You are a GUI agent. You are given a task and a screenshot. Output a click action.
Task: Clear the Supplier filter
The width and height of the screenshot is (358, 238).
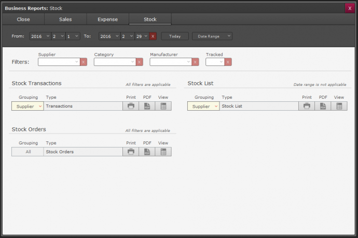[x=84, y=62]
